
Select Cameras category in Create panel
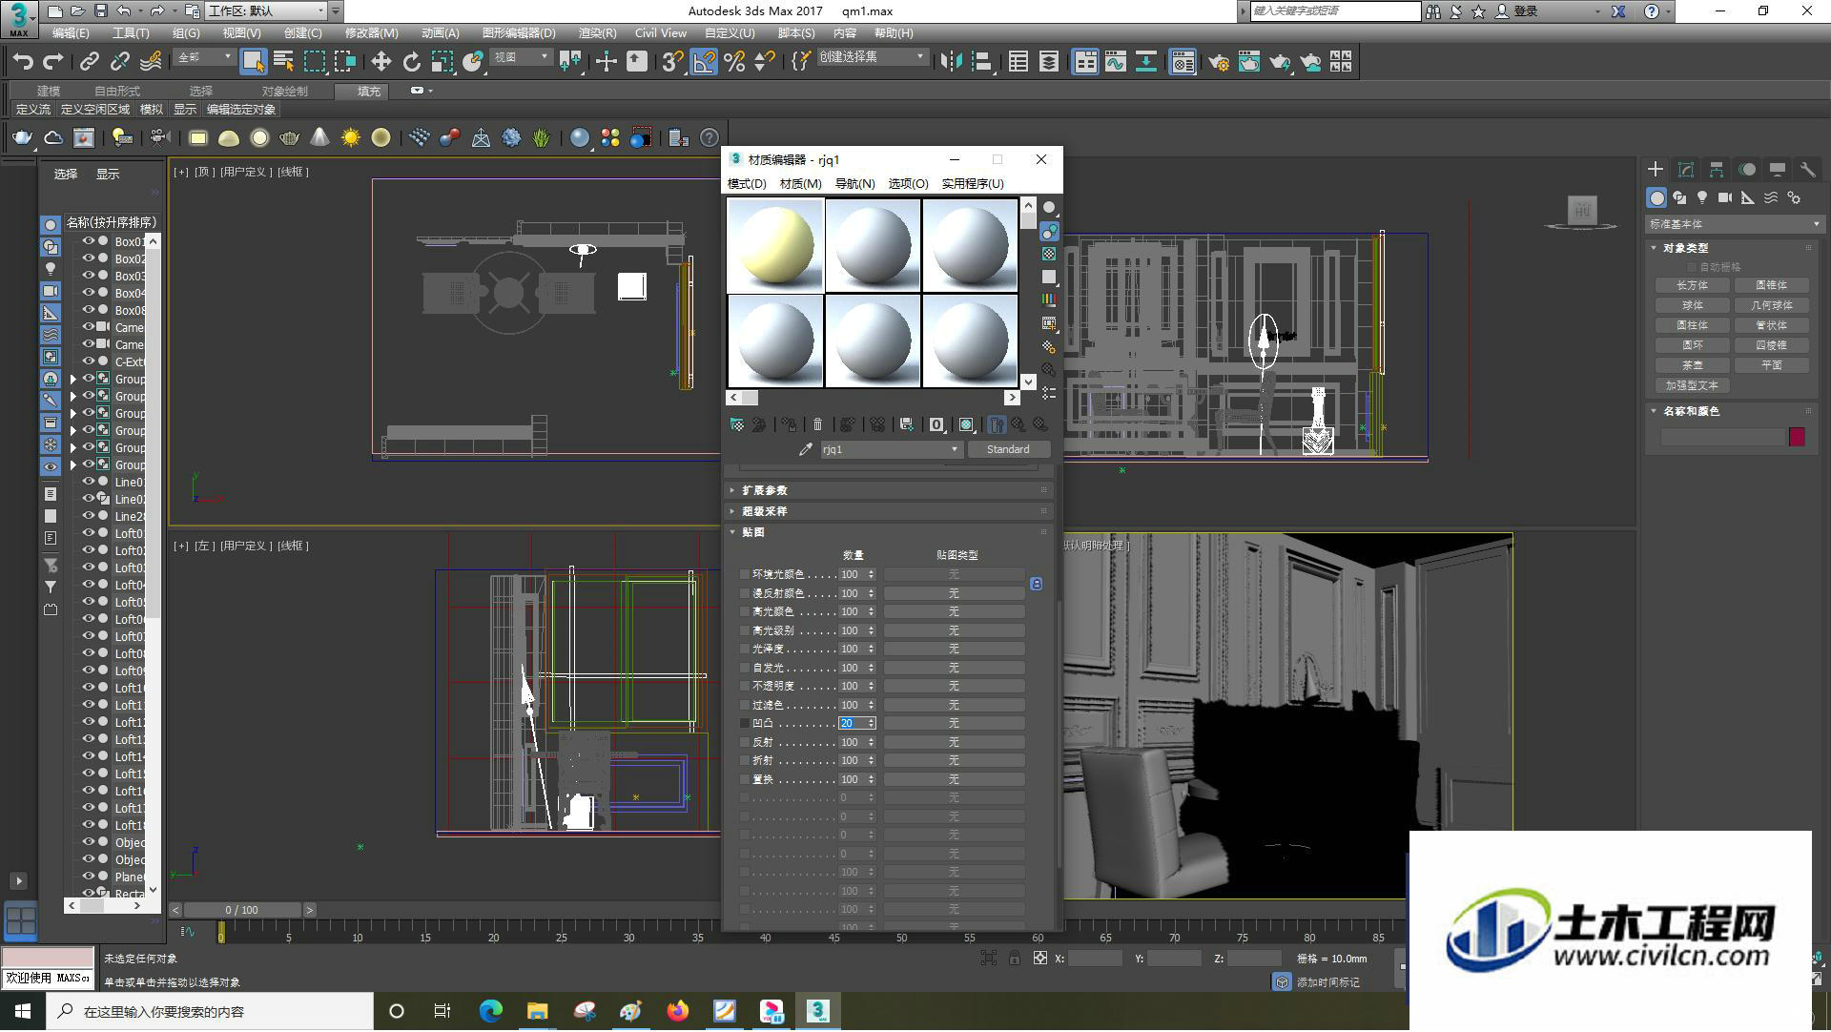[1725, 197]
